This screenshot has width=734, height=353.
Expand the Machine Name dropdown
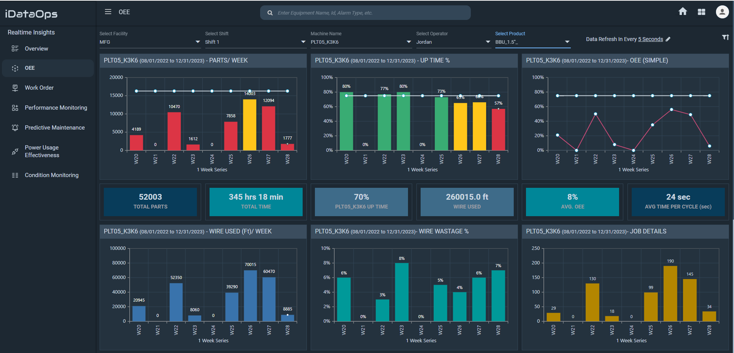pos(409,42)
